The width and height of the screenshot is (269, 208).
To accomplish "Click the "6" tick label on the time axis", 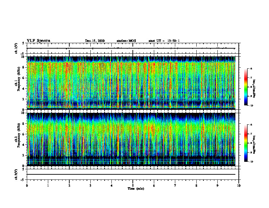I will pyautogui.click(x=154, y=186).
